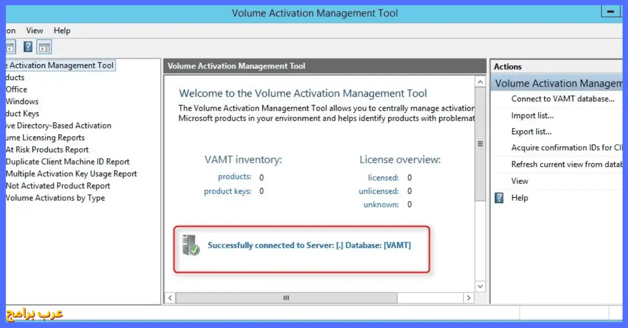Click the unknown overview link
The height and width of the screenshot is (328, 628).
pyautogui.click(x=381, y=205)
